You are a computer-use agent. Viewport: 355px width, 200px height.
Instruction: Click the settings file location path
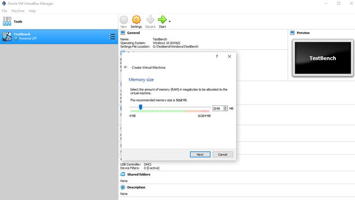click(x=175, y=46)
